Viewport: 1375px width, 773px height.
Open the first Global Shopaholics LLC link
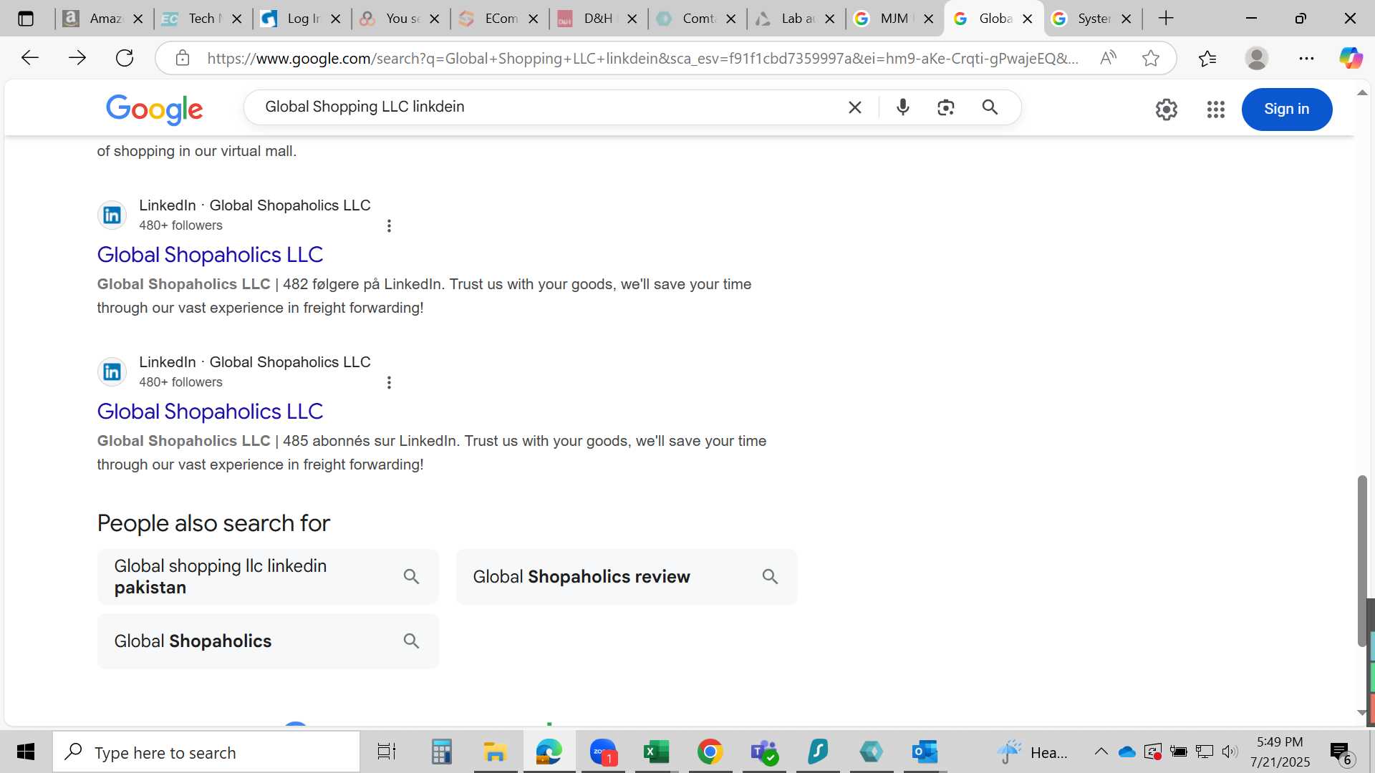(210, 255)
